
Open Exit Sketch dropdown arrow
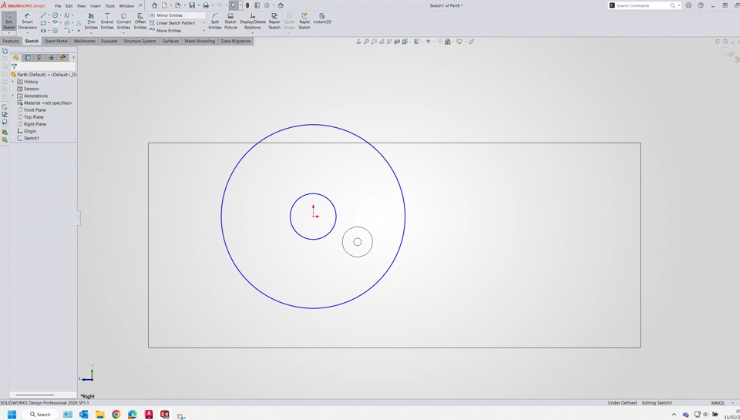(9, 33)
